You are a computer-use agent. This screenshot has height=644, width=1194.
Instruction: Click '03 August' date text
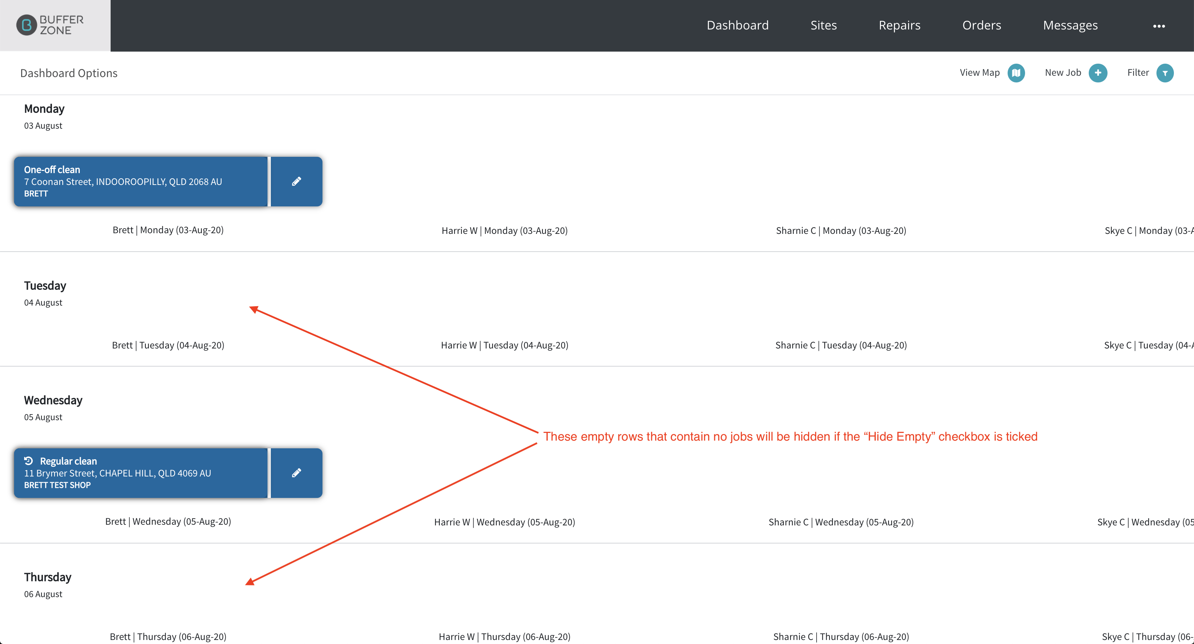pos(43,126)
